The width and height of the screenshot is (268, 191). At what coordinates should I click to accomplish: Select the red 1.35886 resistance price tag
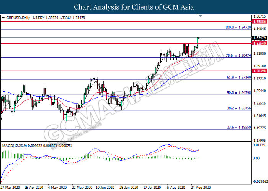(x=259, y=23)
